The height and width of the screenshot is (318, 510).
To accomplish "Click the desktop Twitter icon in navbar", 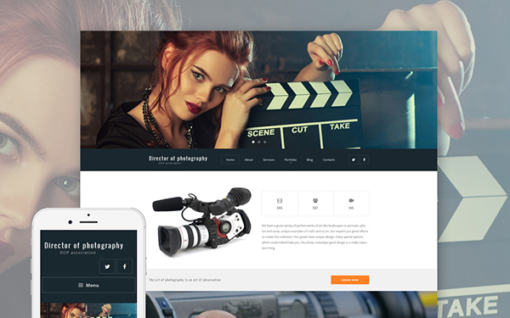I will tap(354, 159).
